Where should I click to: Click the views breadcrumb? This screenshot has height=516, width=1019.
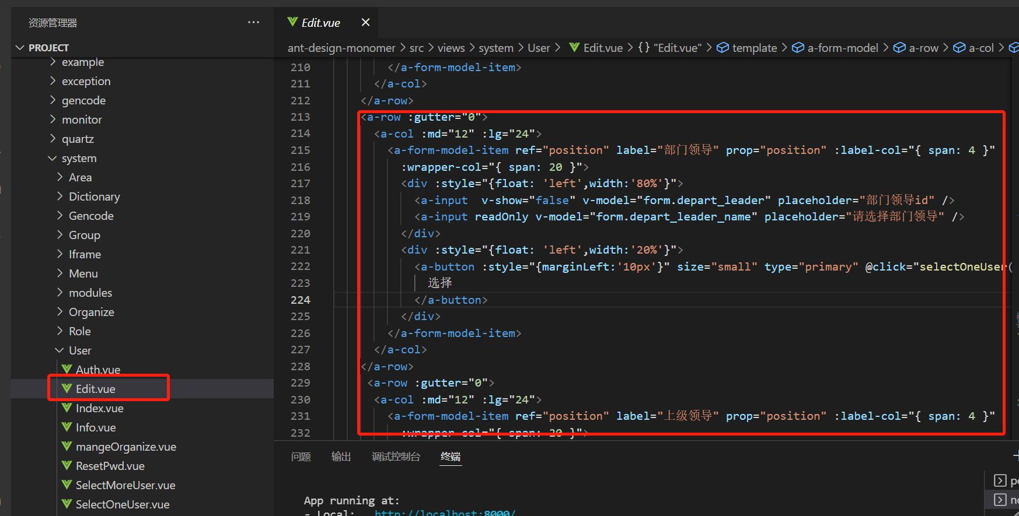[x=451, y=48]
